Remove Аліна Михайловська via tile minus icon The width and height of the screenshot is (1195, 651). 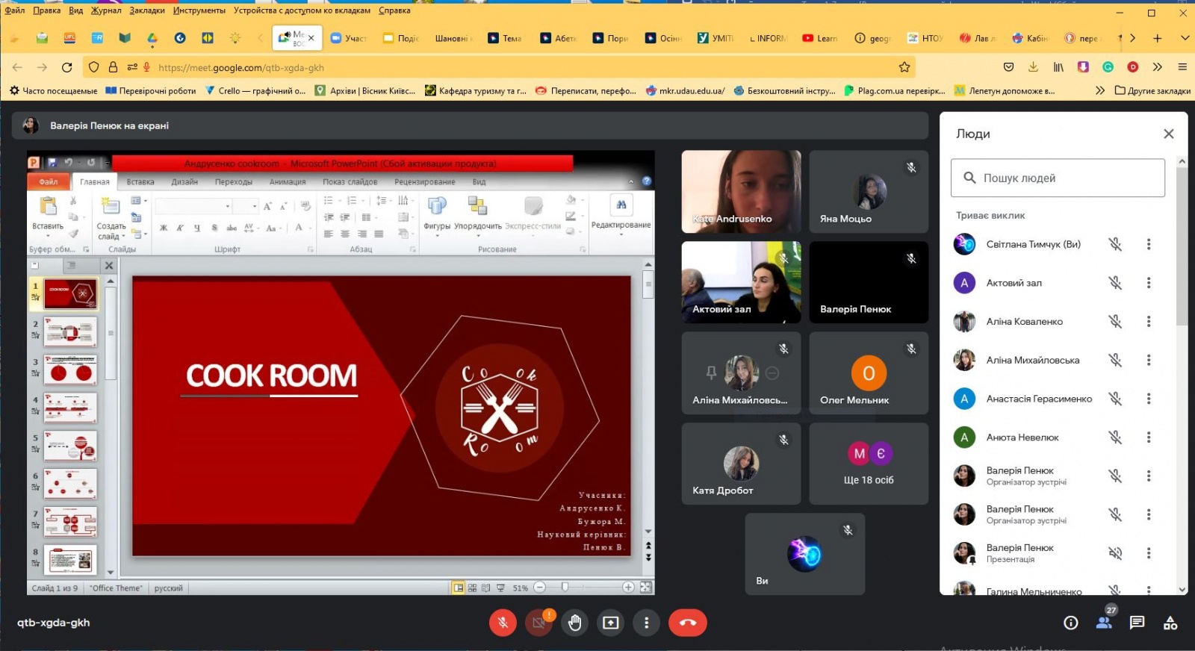[x=772, y=373]
